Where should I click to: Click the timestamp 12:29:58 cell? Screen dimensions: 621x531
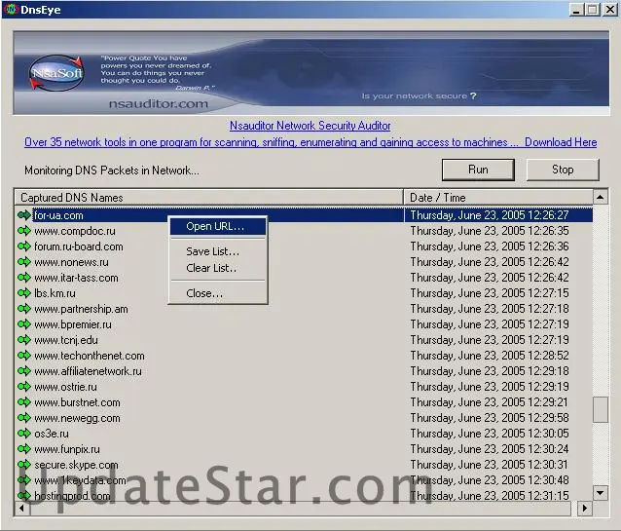tap(490, 418)
